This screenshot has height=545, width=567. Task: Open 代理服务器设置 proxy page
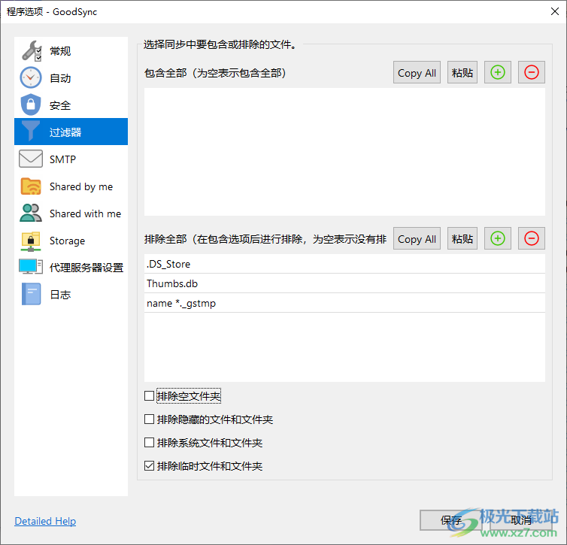coord(71,268)
